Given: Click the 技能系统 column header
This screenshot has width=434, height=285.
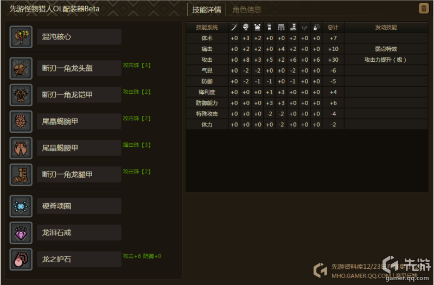Looking at the screenshot, I should click(x=207, y=28).
